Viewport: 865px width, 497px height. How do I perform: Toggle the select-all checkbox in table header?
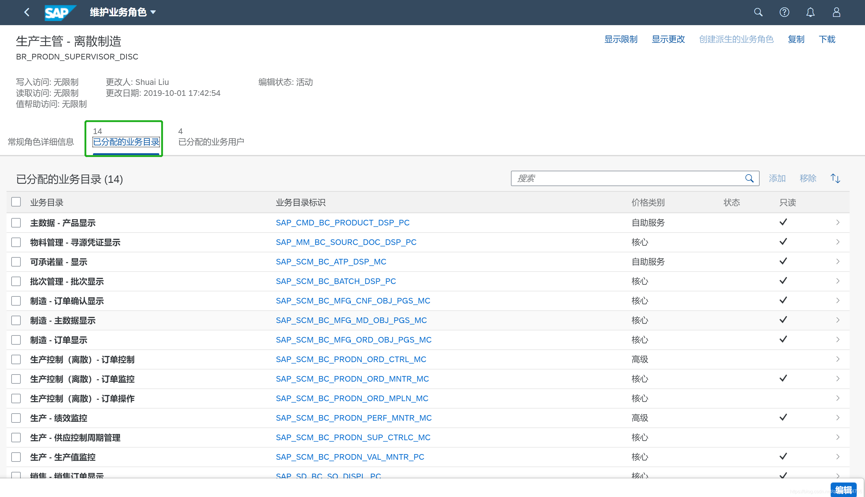point(16,202)
